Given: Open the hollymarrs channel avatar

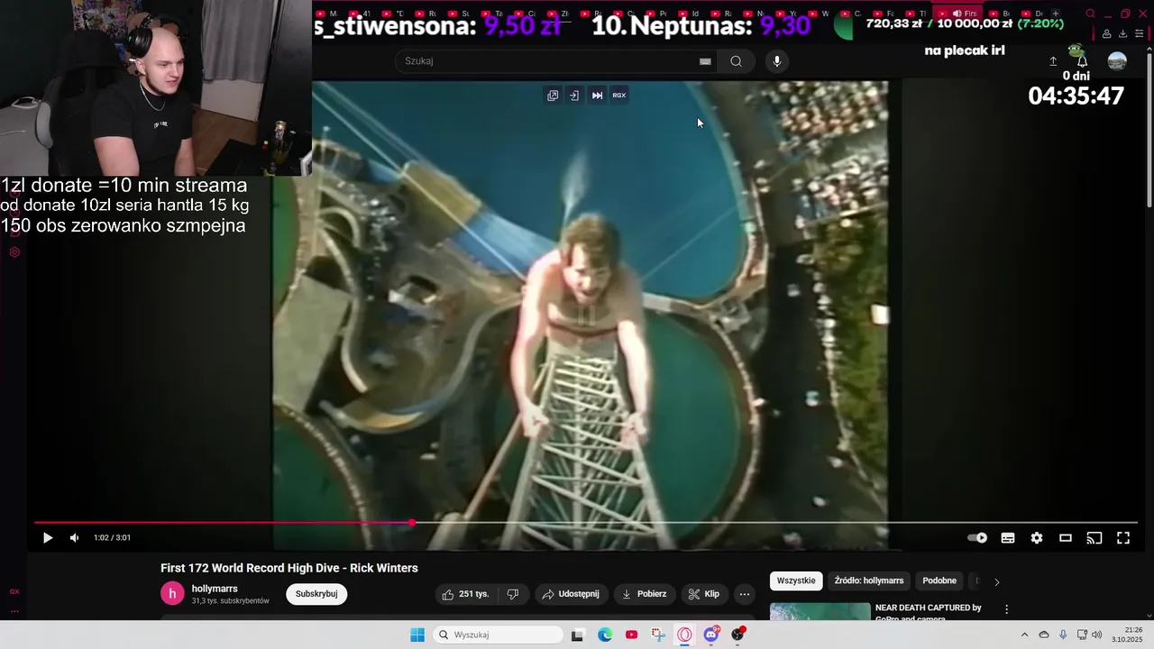Looking at the screenshot, I should click(172, 594).
